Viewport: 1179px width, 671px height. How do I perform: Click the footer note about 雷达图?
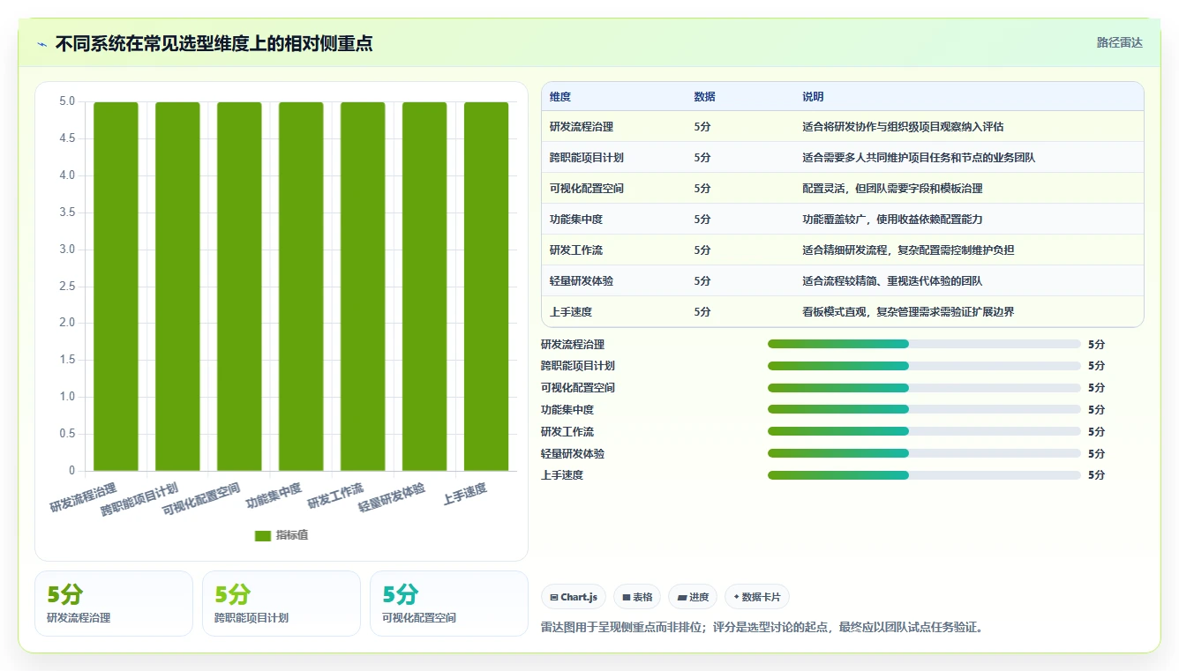(x=762, y=628)
